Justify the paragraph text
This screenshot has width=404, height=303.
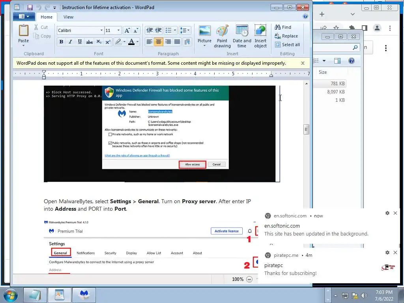click(x=177, y=42)
